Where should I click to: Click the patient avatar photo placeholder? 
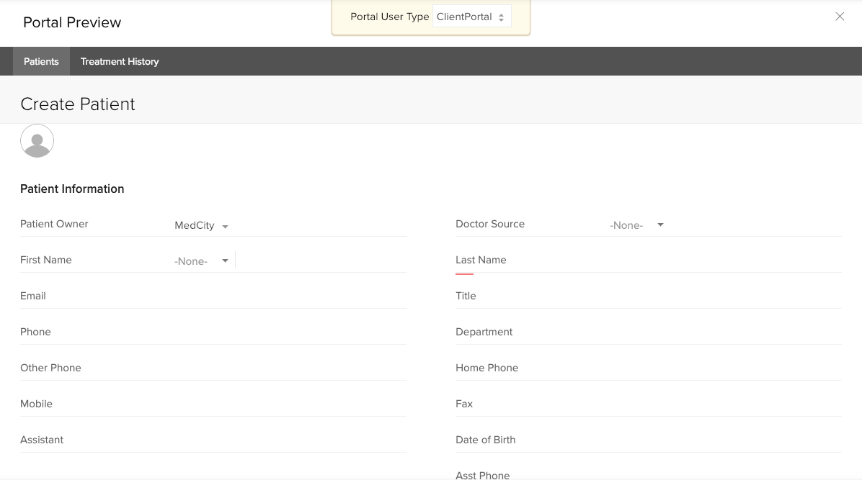pos(37,141)
